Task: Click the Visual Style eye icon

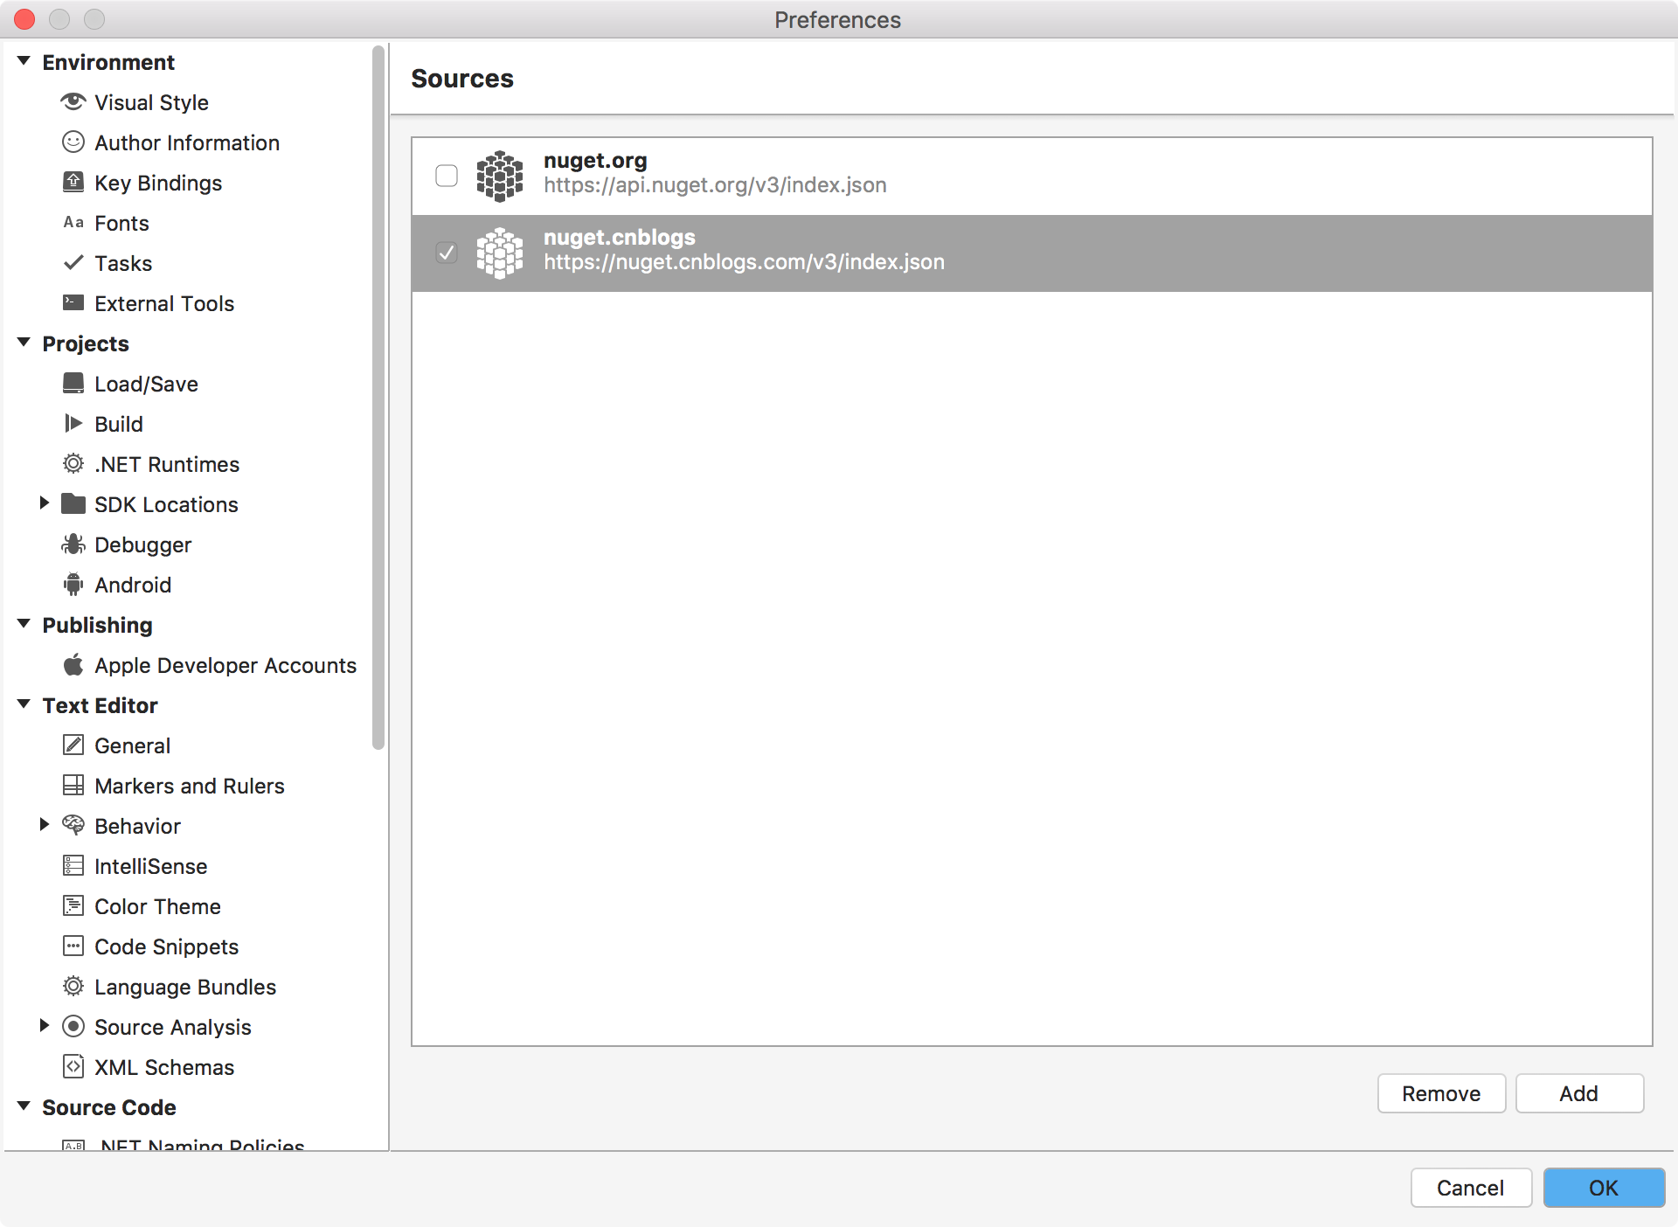Action: click(73, 102)
